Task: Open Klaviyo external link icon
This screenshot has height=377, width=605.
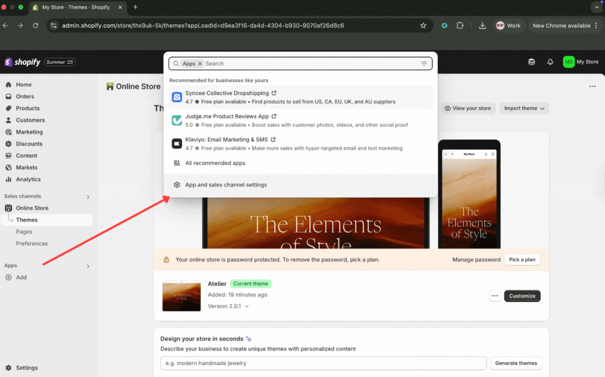Action: point(273,140)
